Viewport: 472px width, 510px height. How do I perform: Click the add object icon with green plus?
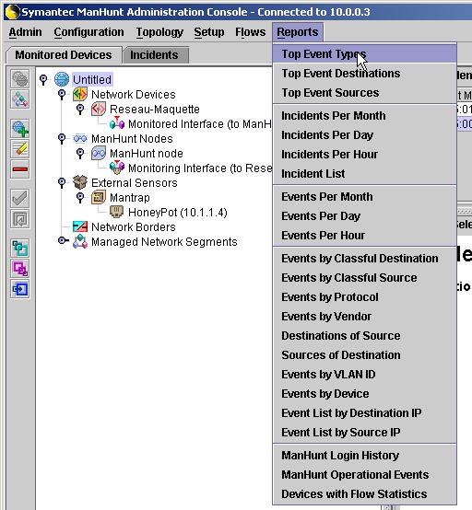20,129
